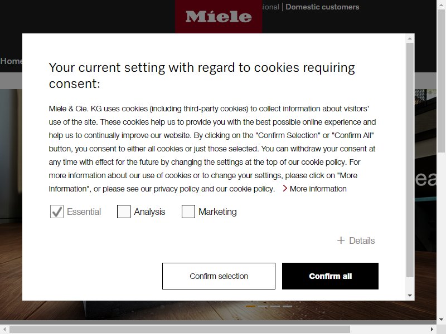
Task: Select the Domestic customers tab
Action: click(322, 7)
